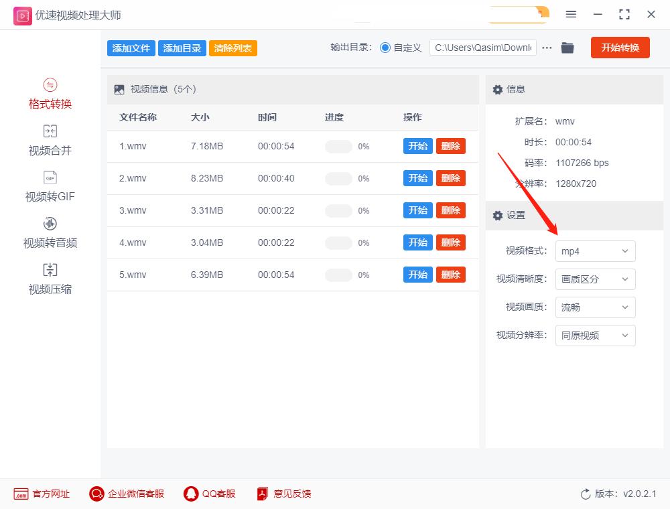Open the 视频格式 dropdown showing mp4
The width and height of the screenshot is (670, 509).
(595, 251)
